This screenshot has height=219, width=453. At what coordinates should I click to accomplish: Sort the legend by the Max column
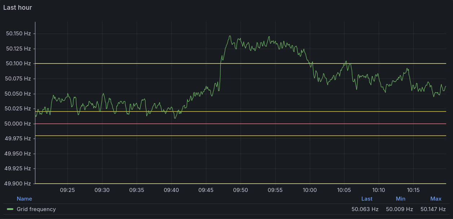pyautogui.click(x=436, y=199)
